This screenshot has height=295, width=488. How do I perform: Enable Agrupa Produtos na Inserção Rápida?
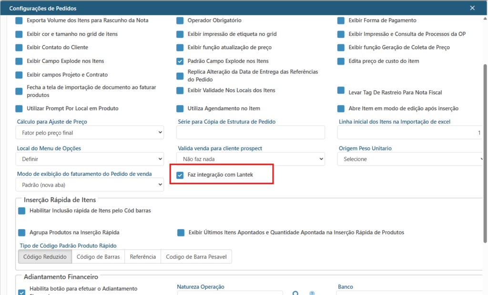coord(22,232)
